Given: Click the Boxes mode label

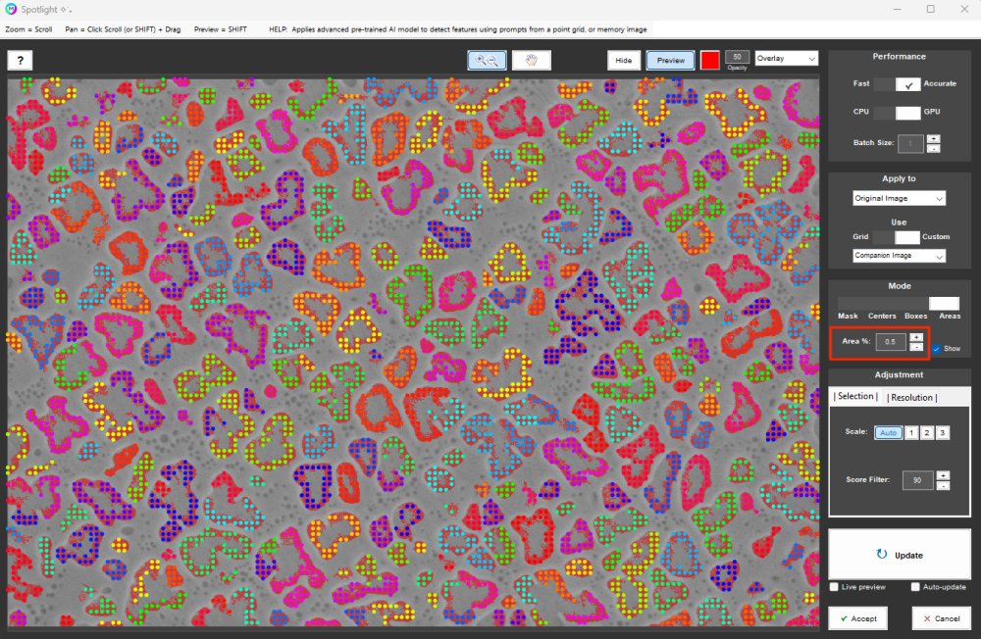Looking at the screenshot, I should click(915, 317).
